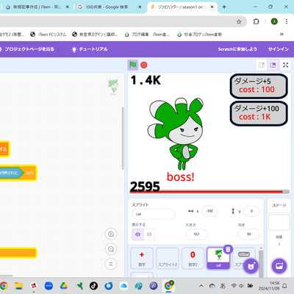
Task: Switch to large stage layout
Action: click(x=273, y=65)
